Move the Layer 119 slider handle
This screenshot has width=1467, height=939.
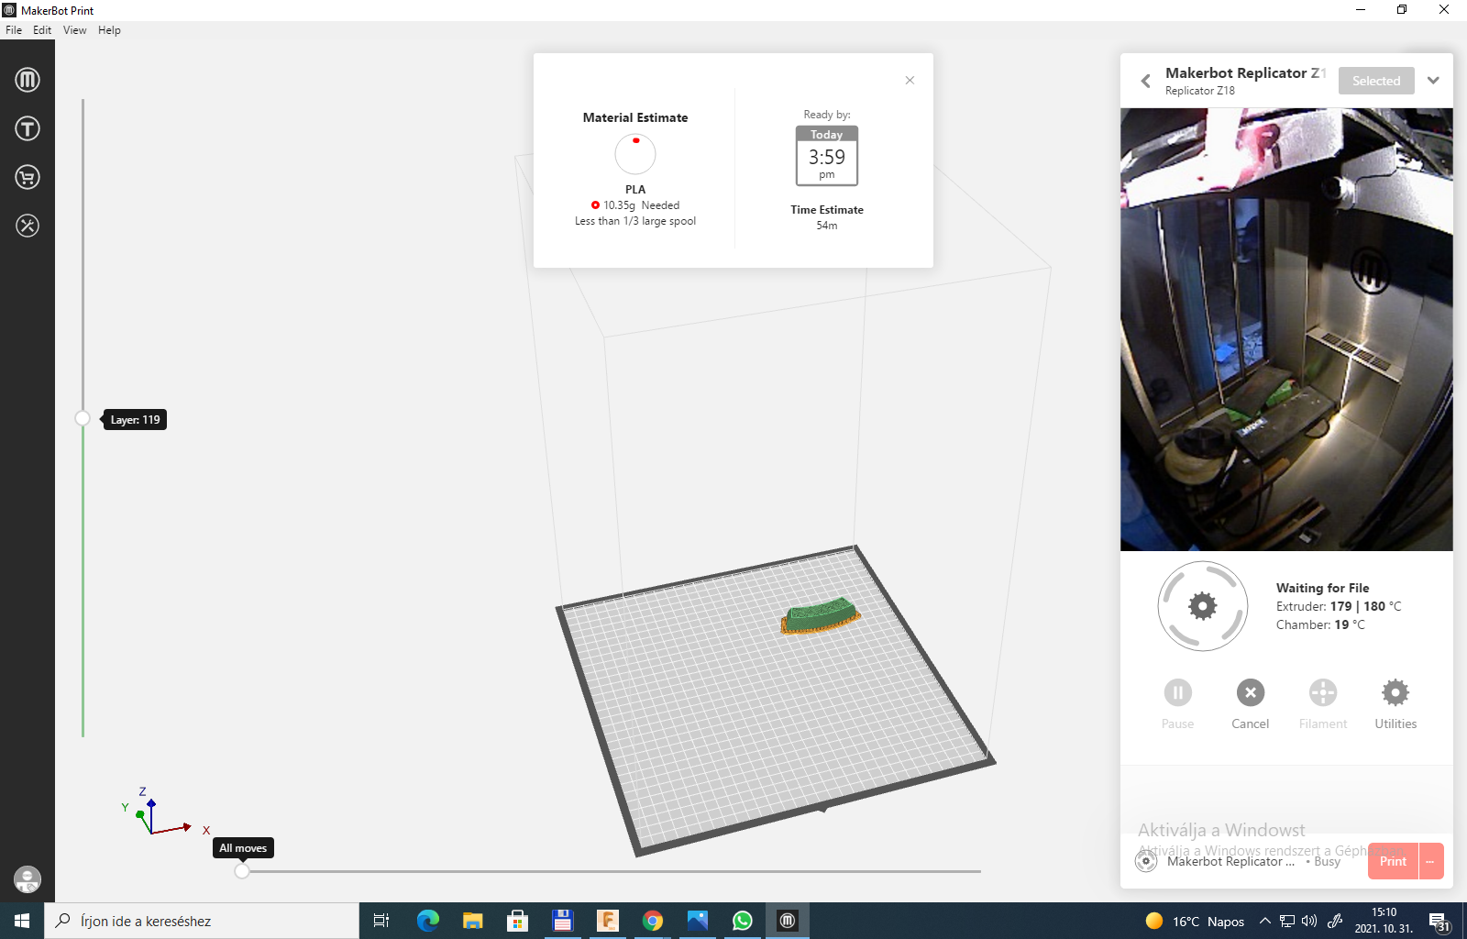(83, 419)
